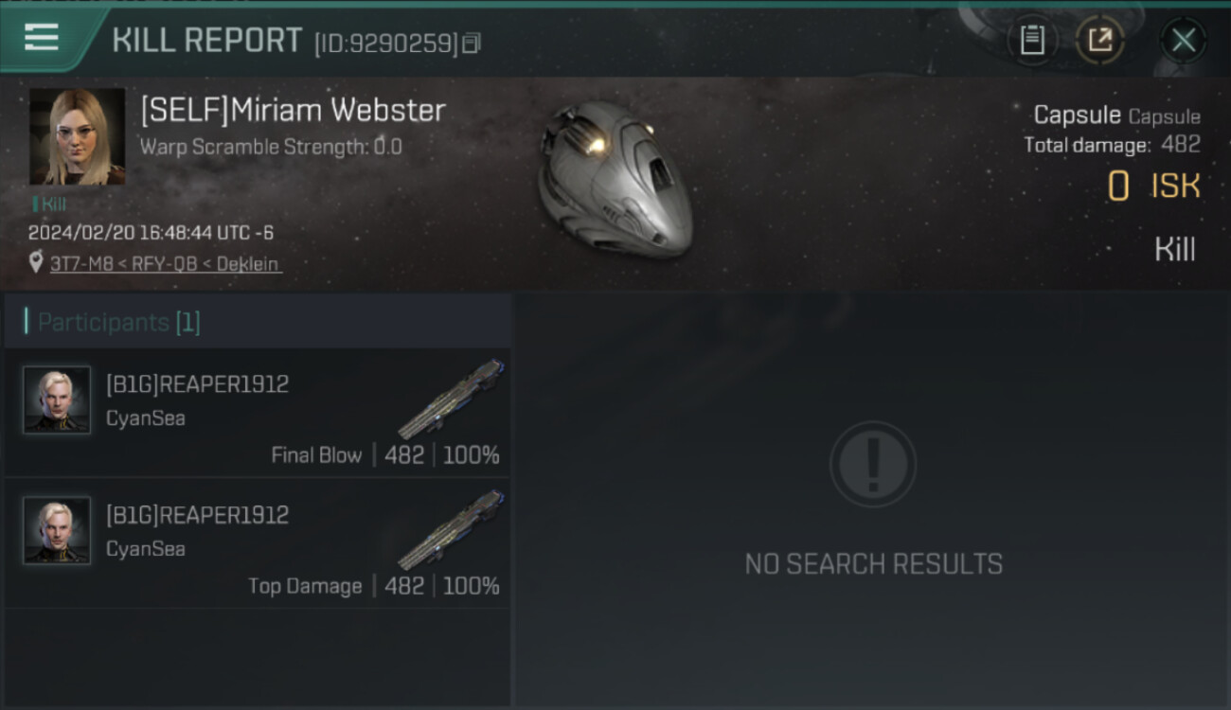Image resolution: width=1231 pixels, height=710 pixels.
Task: Click the 0 ISK value
Action: tap(1153, 186)
